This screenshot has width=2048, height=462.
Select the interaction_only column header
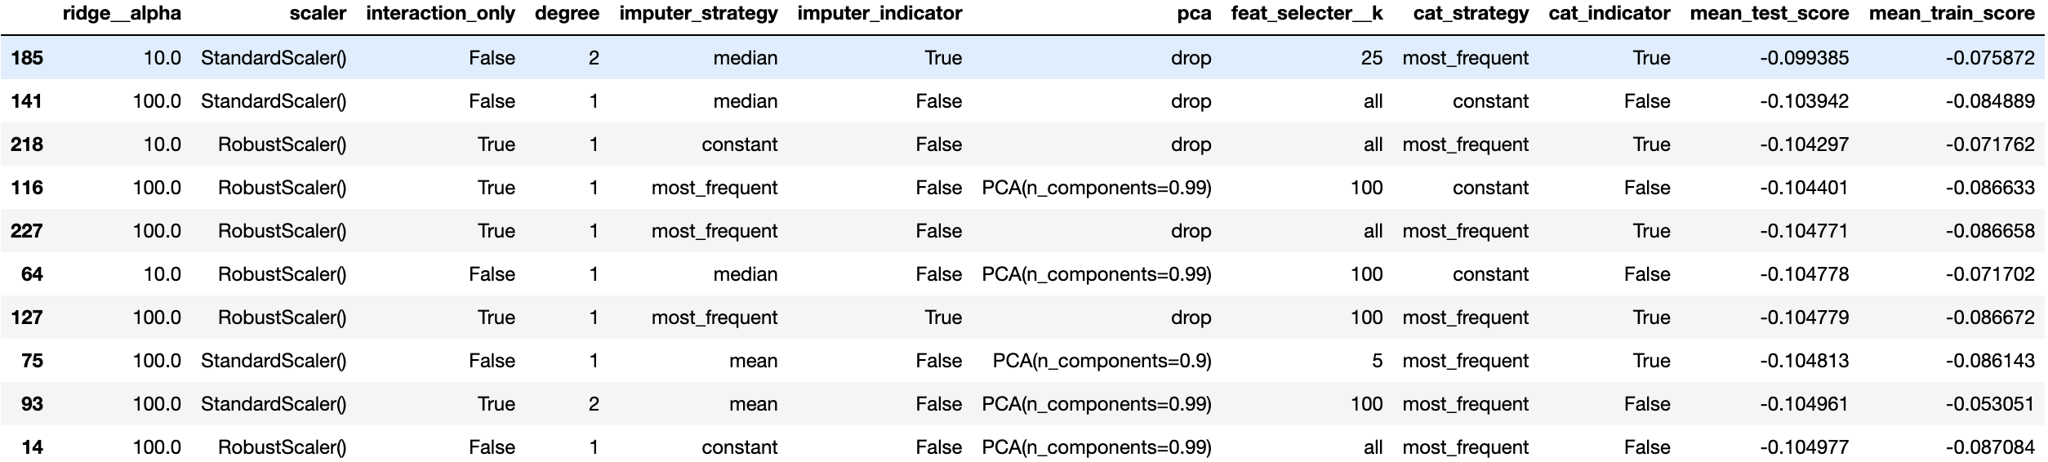tap(440, 14)
